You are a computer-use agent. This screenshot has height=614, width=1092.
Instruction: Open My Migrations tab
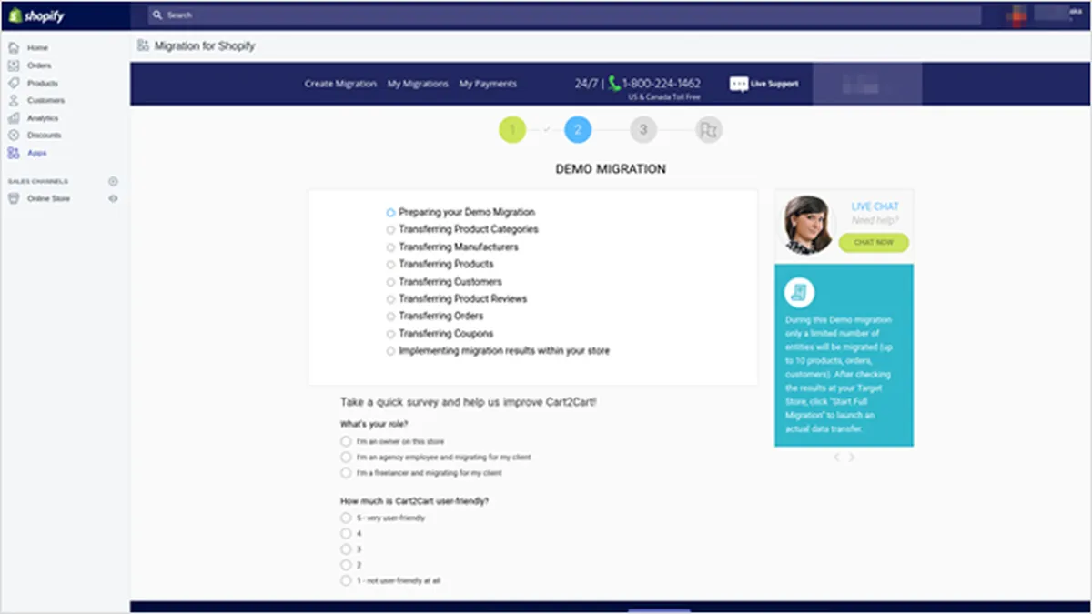(x=418, y=84)
